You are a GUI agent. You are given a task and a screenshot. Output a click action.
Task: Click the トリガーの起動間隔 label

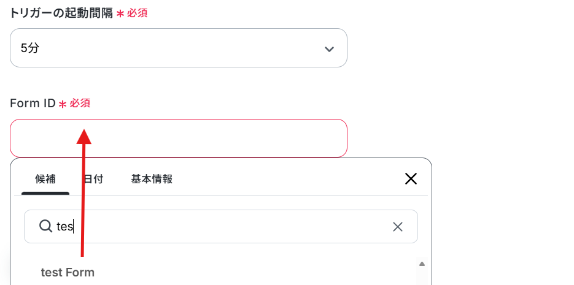61,13
